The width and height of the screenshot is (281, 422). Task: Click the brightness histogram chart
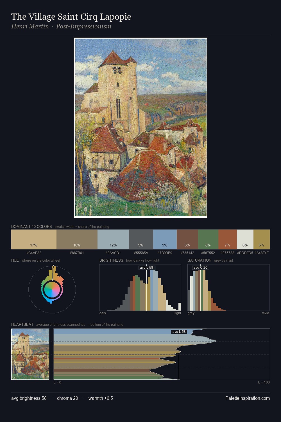pyautogui.click(x=140, y=288)
